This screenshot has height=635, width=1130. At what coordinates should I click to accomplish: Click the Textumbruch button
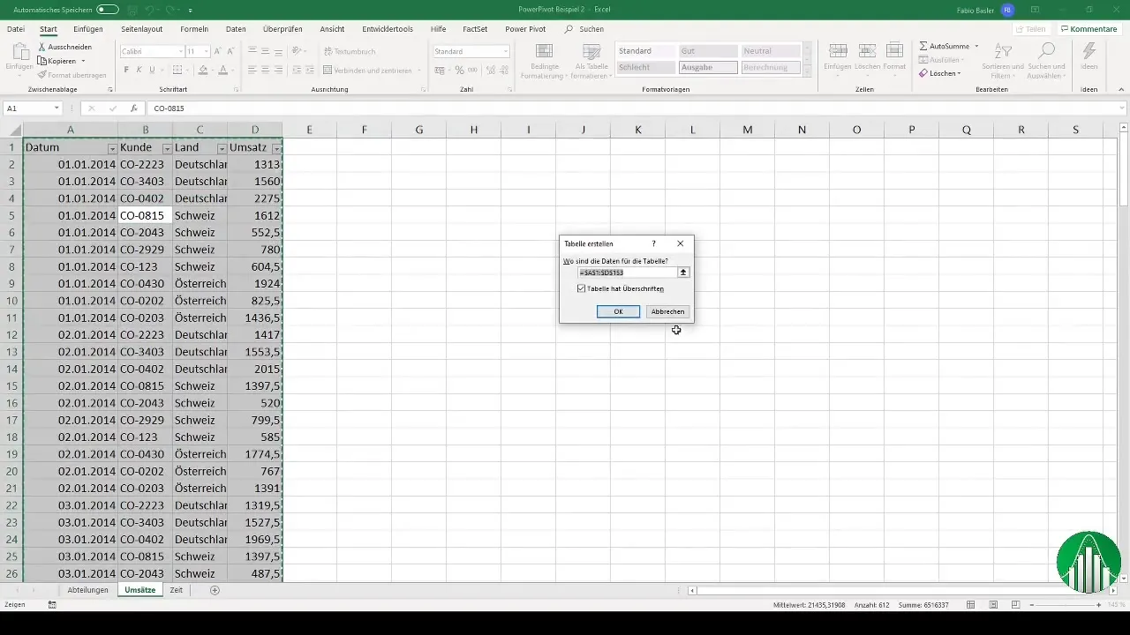(x=350, y=52)
